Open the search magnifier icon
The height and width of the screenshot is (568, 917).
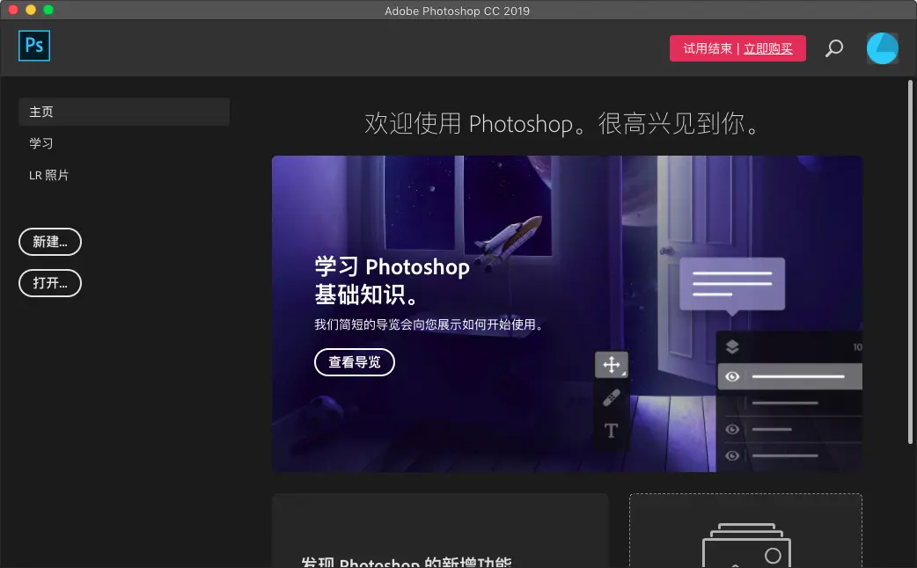point(833,48)
